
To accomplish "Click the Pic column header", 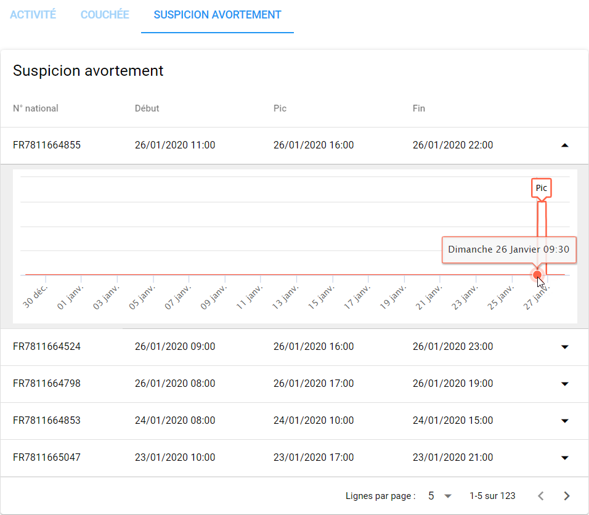I will (280, 108).
